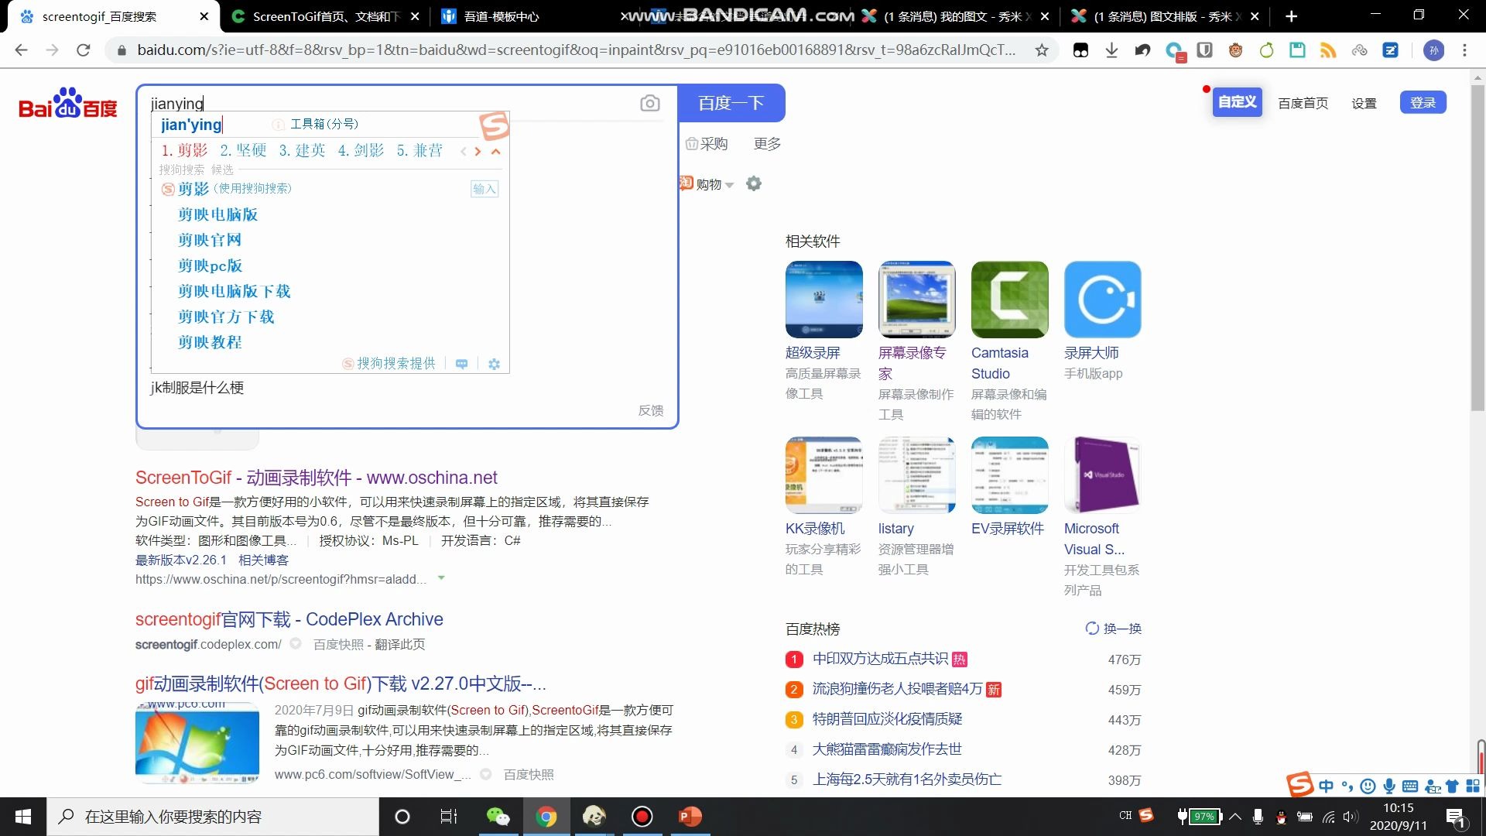Open the Chrome downloads extension arrow icon
This screenshot has height=836, width=1486.
click(x=1111, y=50)
